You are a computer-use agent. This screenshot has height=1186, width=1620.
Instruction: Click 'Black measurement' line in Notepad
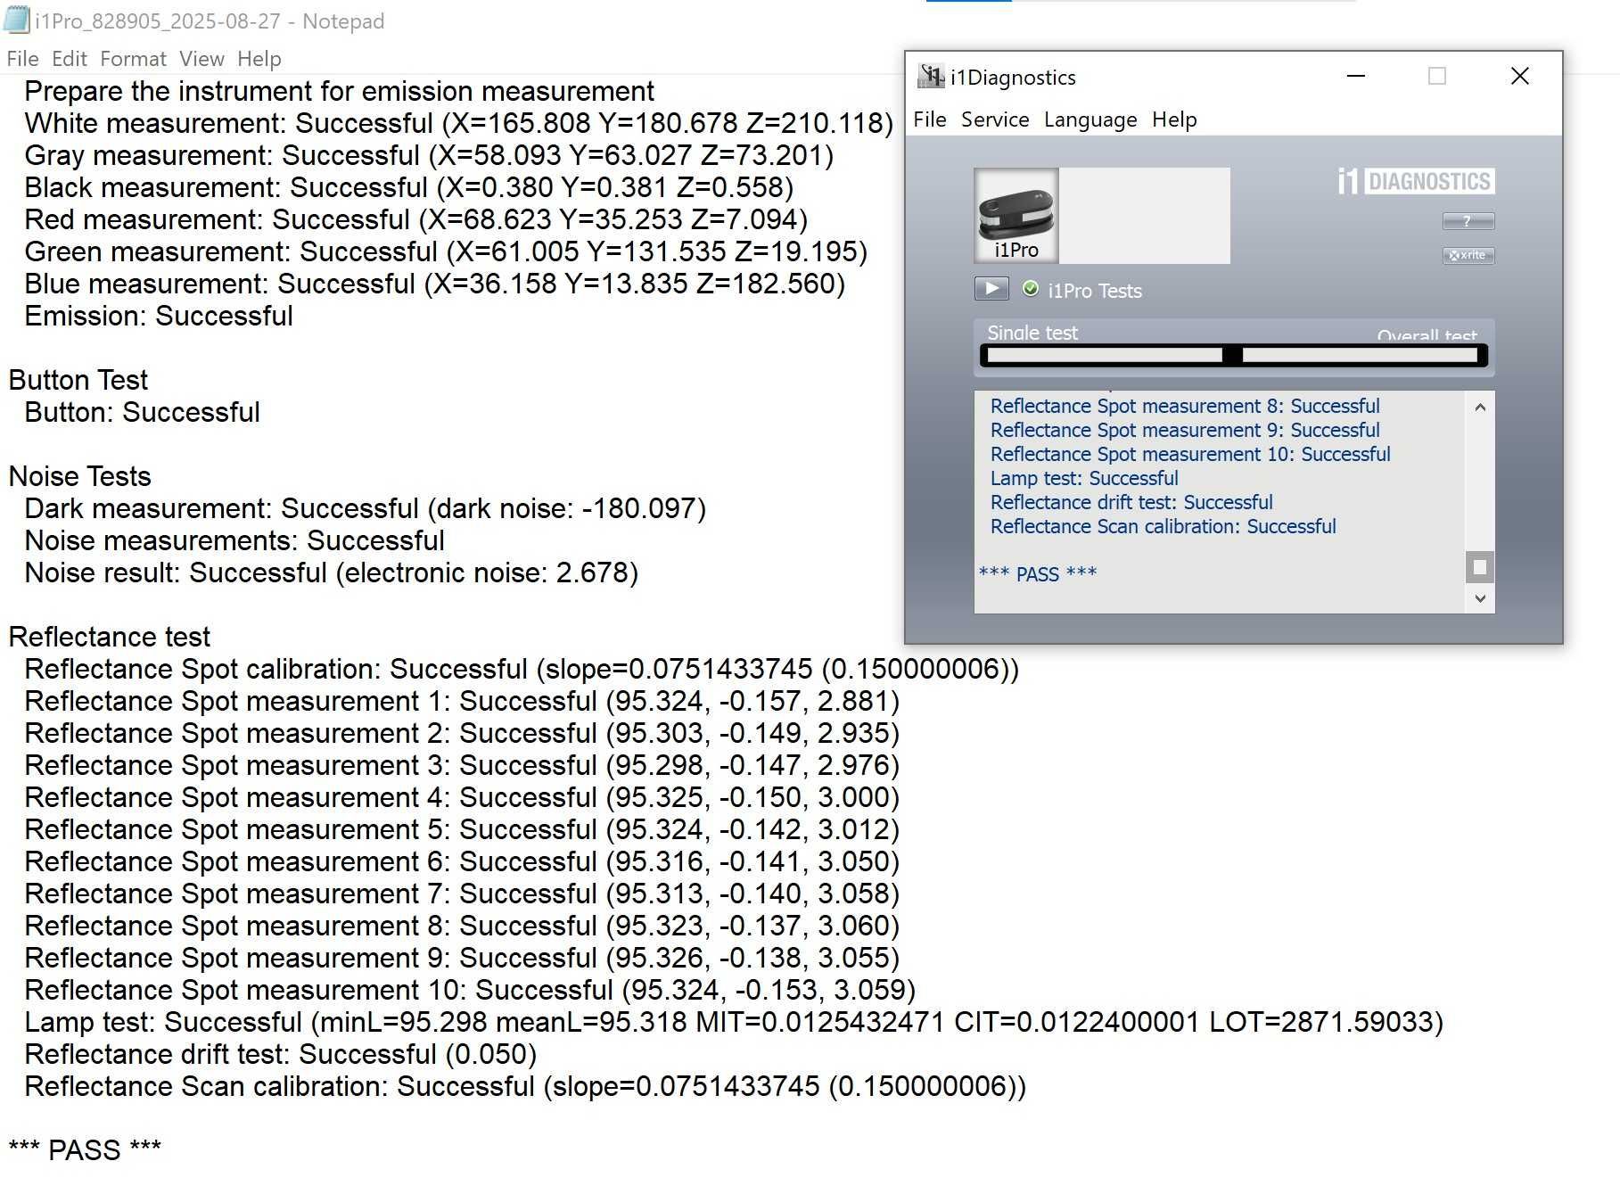[x=408, y=187]
